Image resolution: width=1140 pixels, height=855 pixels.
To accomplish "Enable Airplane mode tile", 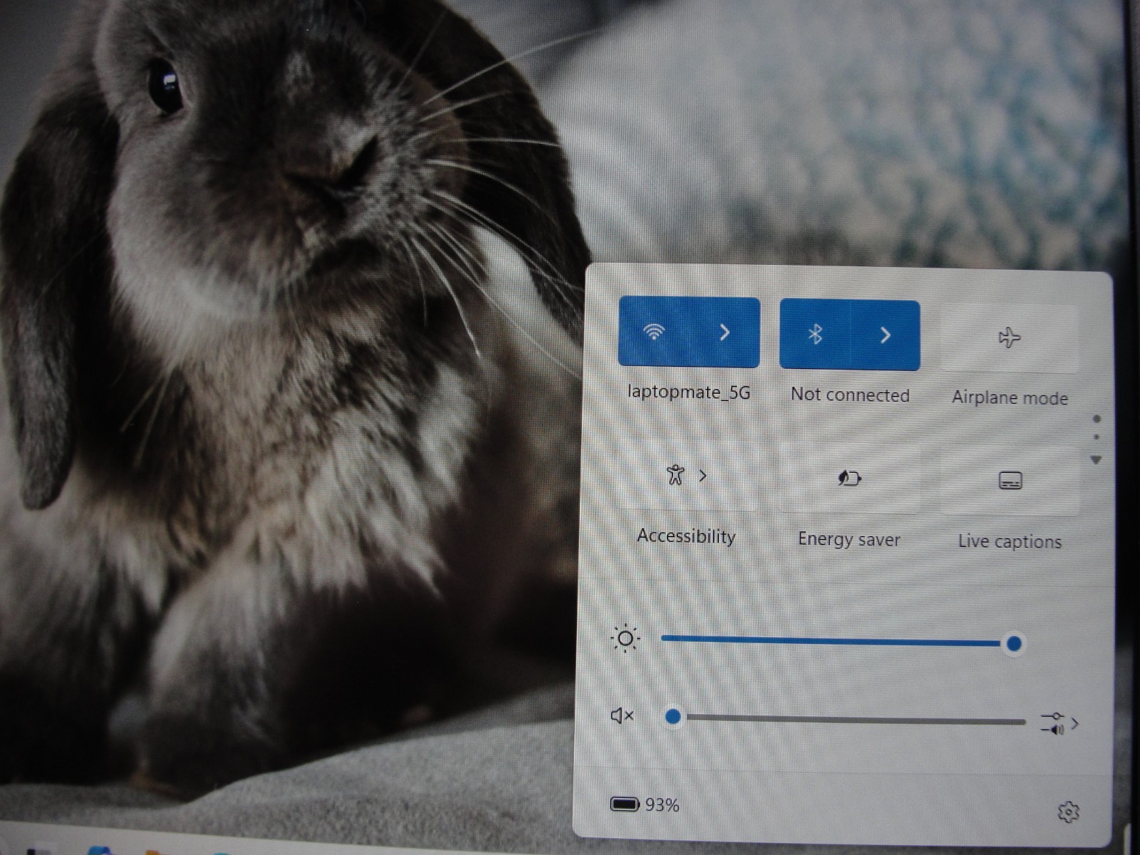I will (x=1010, y=338).
